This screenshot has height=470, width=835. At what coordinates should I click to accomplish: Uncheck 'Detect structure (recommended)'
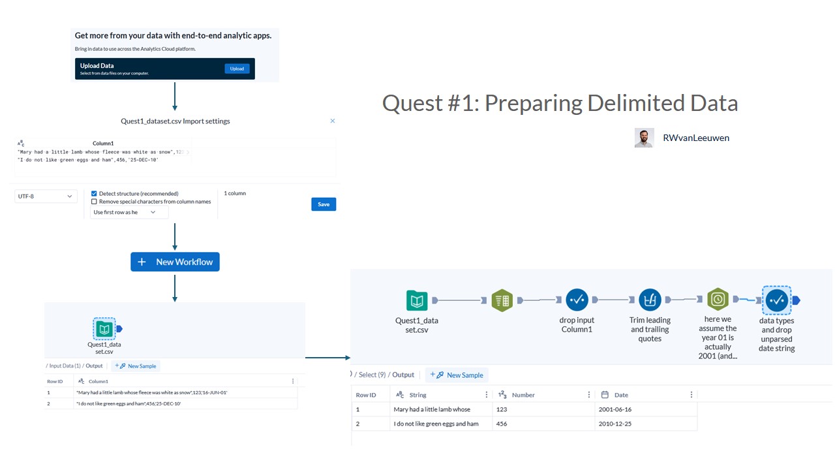click(94, 193)
